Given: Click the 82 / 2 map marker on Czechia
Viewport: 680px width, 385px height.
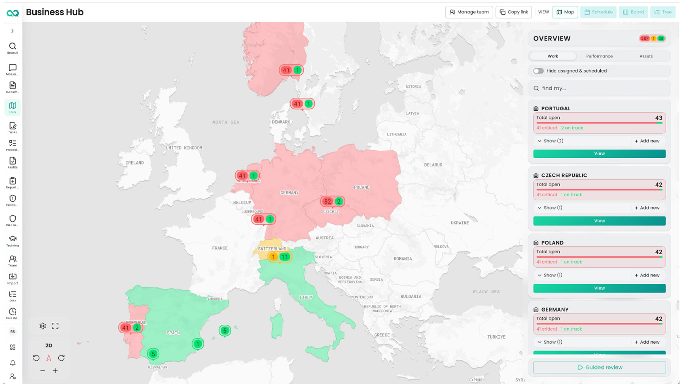Looking at the screenshot, I should pyautogui.click(x=332, y=202).
